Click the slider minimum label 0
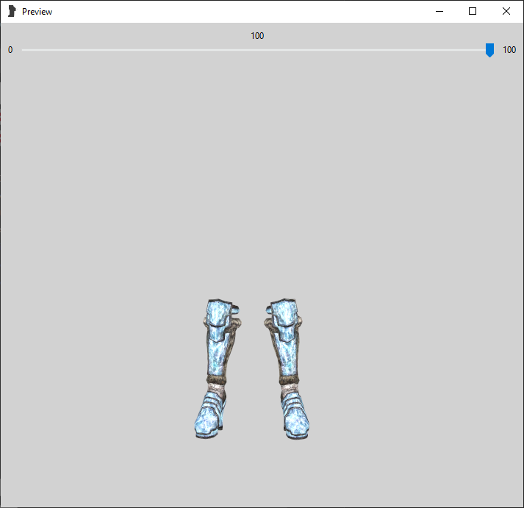Image resolution: width=524 pixels, height=508 pixels. [x=10, y=50]
